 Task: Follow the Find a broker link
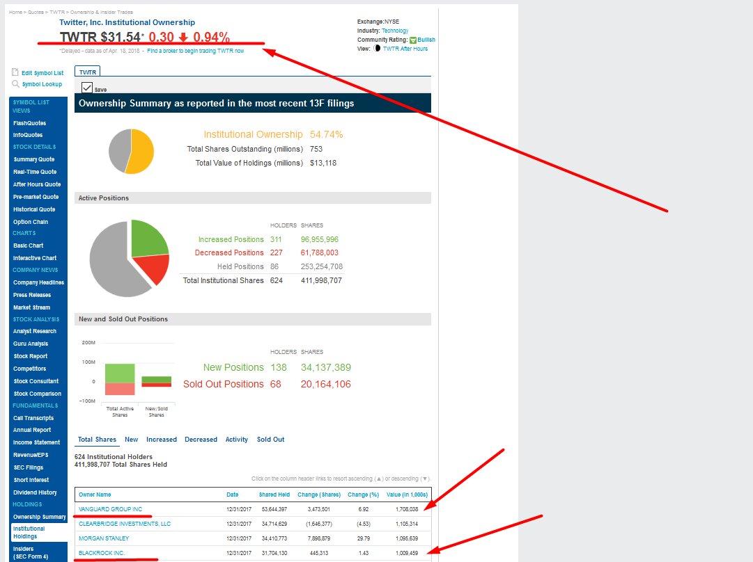pos(196,51)
